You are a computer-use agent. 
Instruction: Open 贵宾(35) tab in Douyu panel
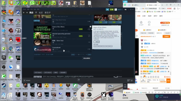coord(159,33)
